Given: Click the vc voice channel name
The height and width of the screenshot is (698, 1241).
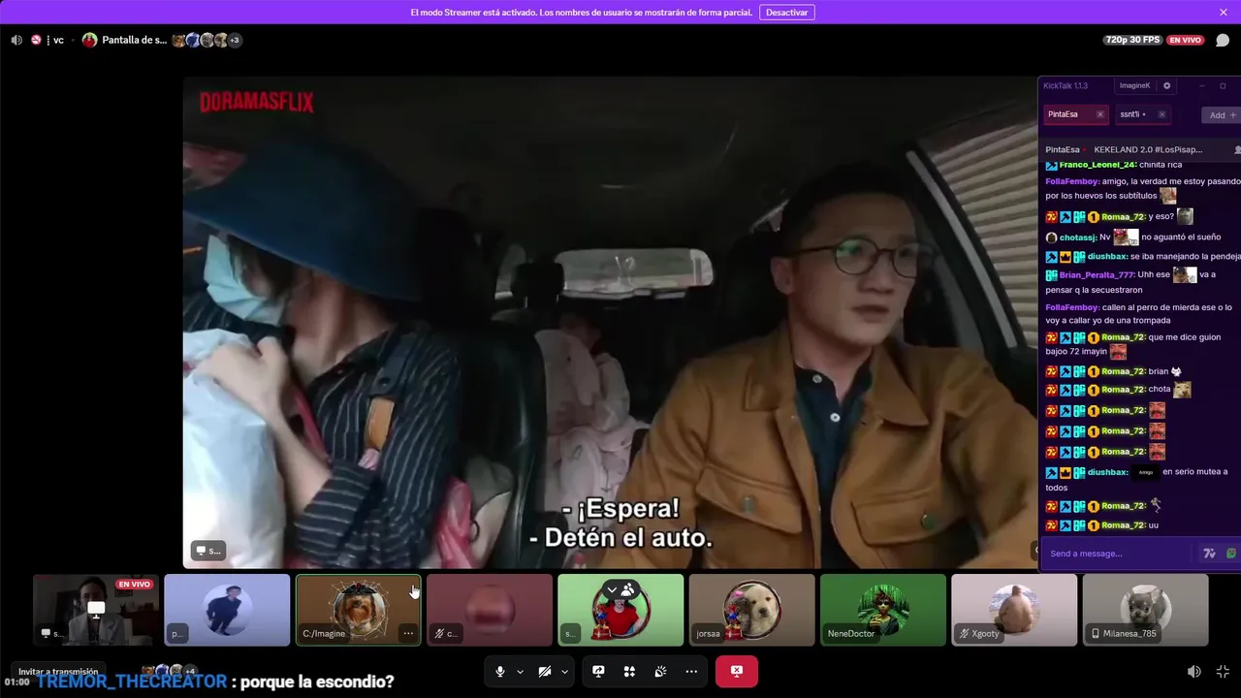Looking at the screenshot, I should point(58,40).
